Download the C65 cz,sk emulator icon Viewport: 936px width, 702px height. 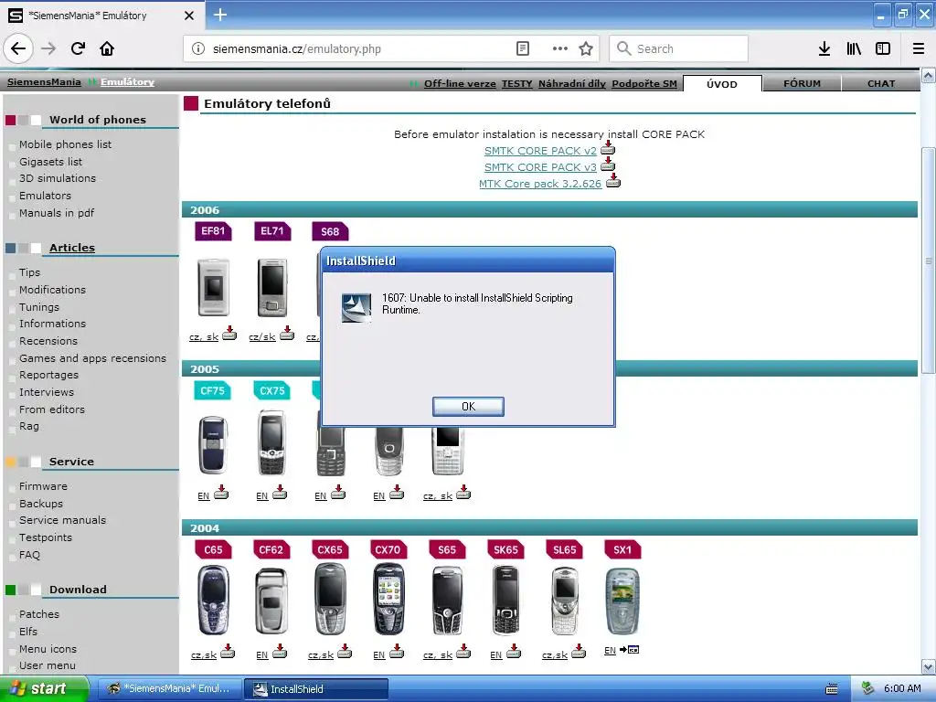point(228,651)
